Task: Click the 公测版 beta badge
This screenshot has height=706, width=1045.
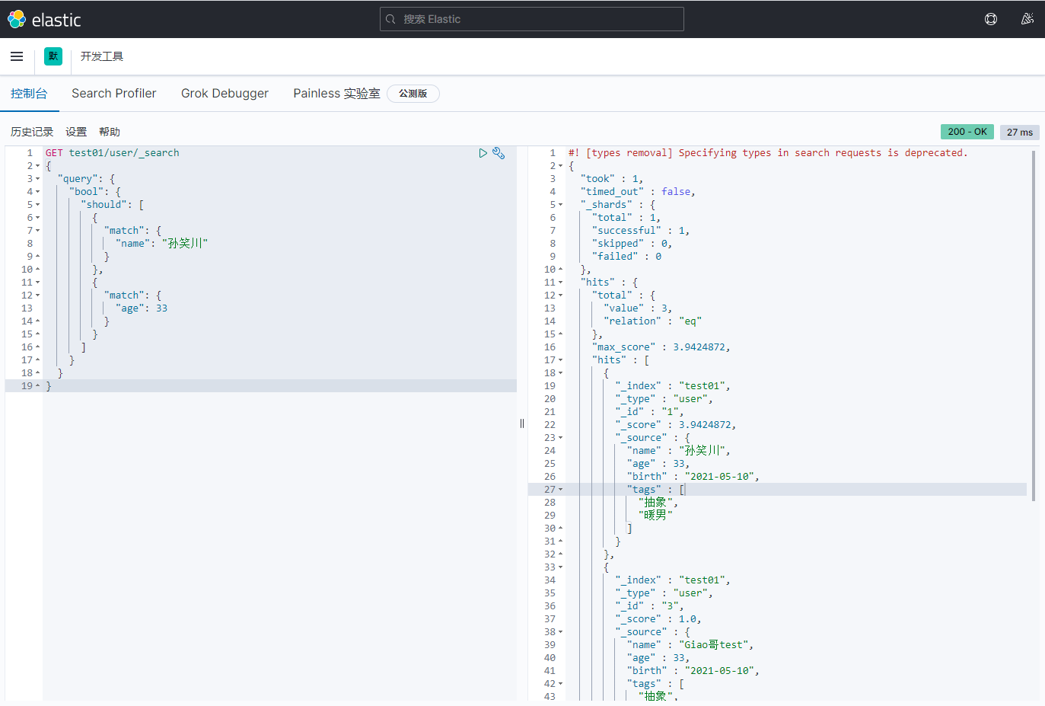Action: pos(413,93)
